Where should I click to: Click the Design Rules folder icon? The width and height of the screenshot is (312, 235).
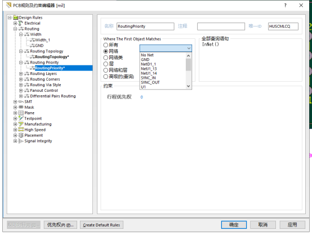16,17
